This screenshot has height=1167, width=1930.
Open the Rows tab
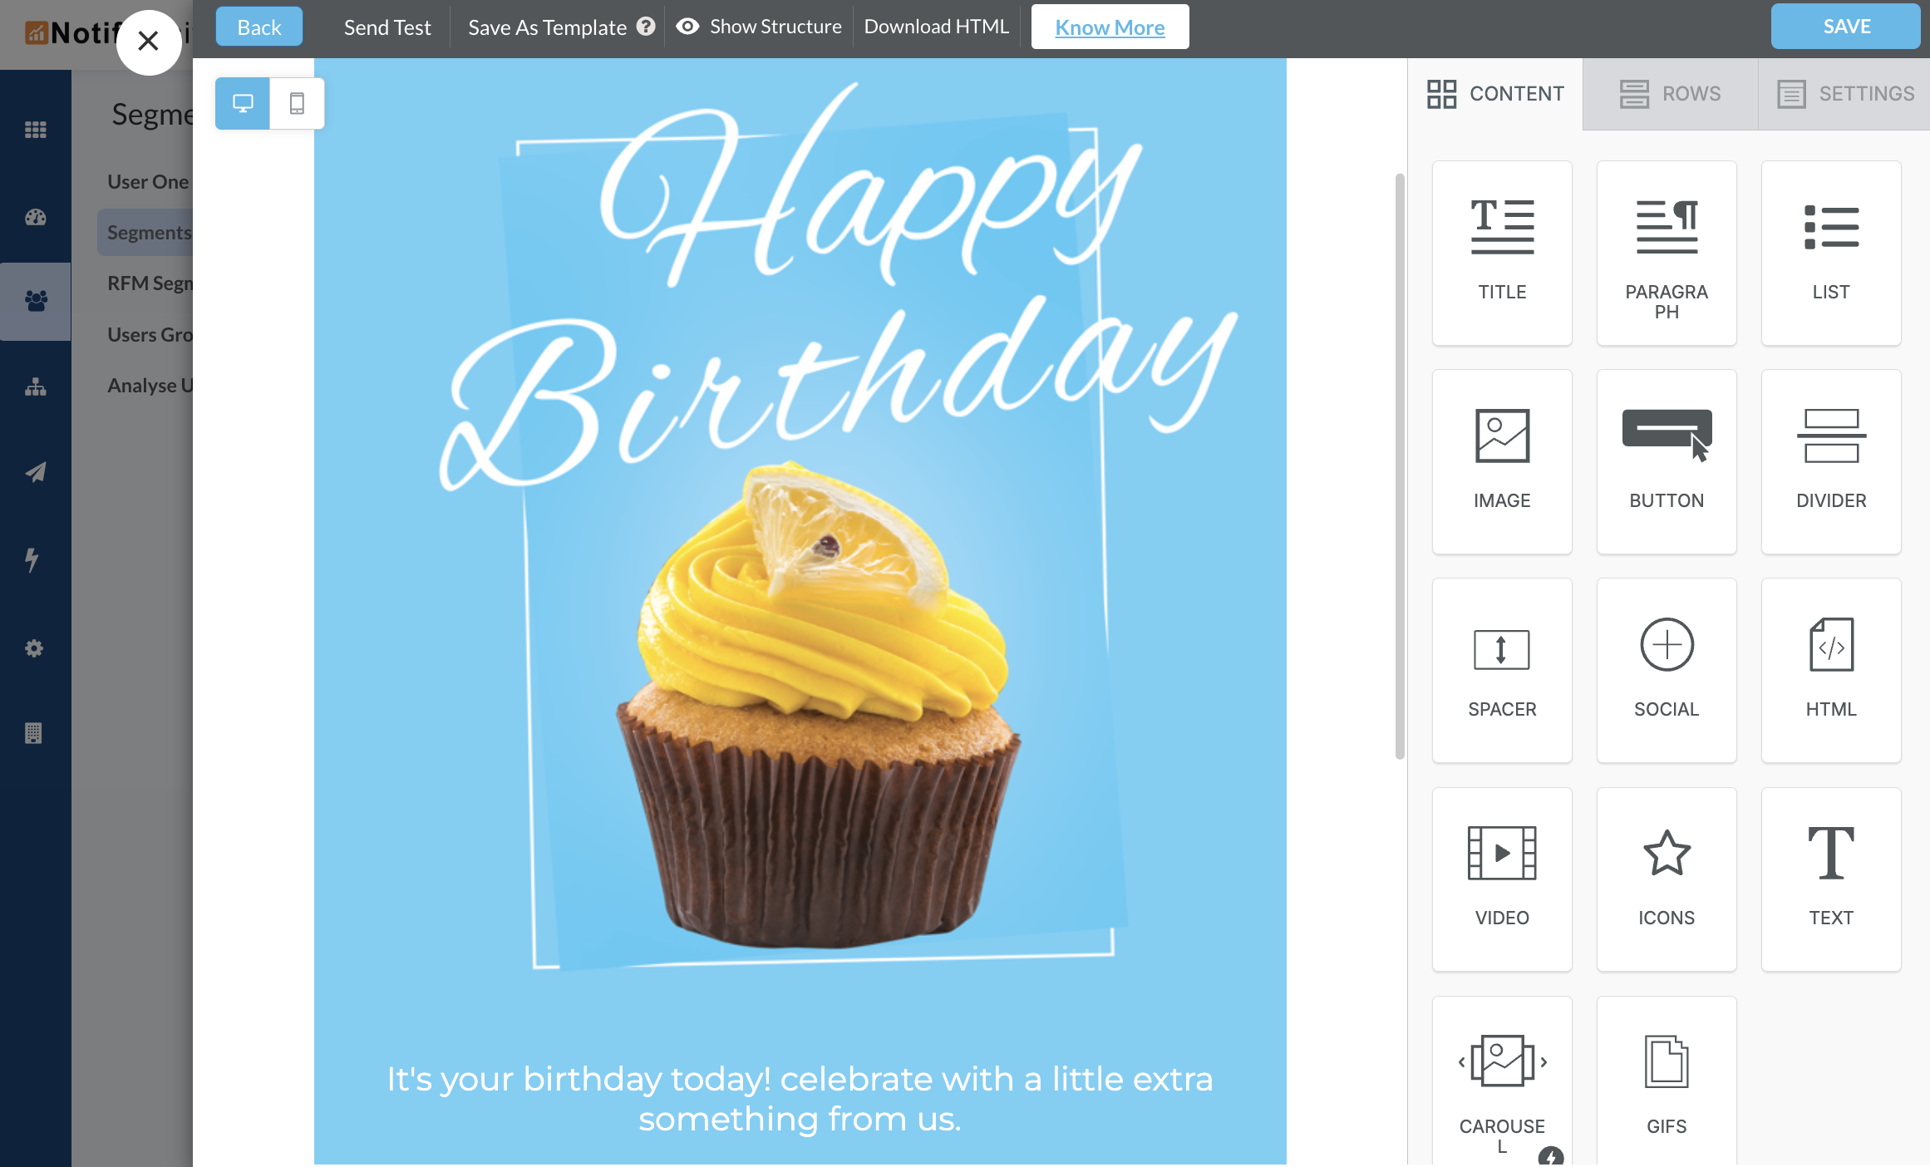point(1670,93)
